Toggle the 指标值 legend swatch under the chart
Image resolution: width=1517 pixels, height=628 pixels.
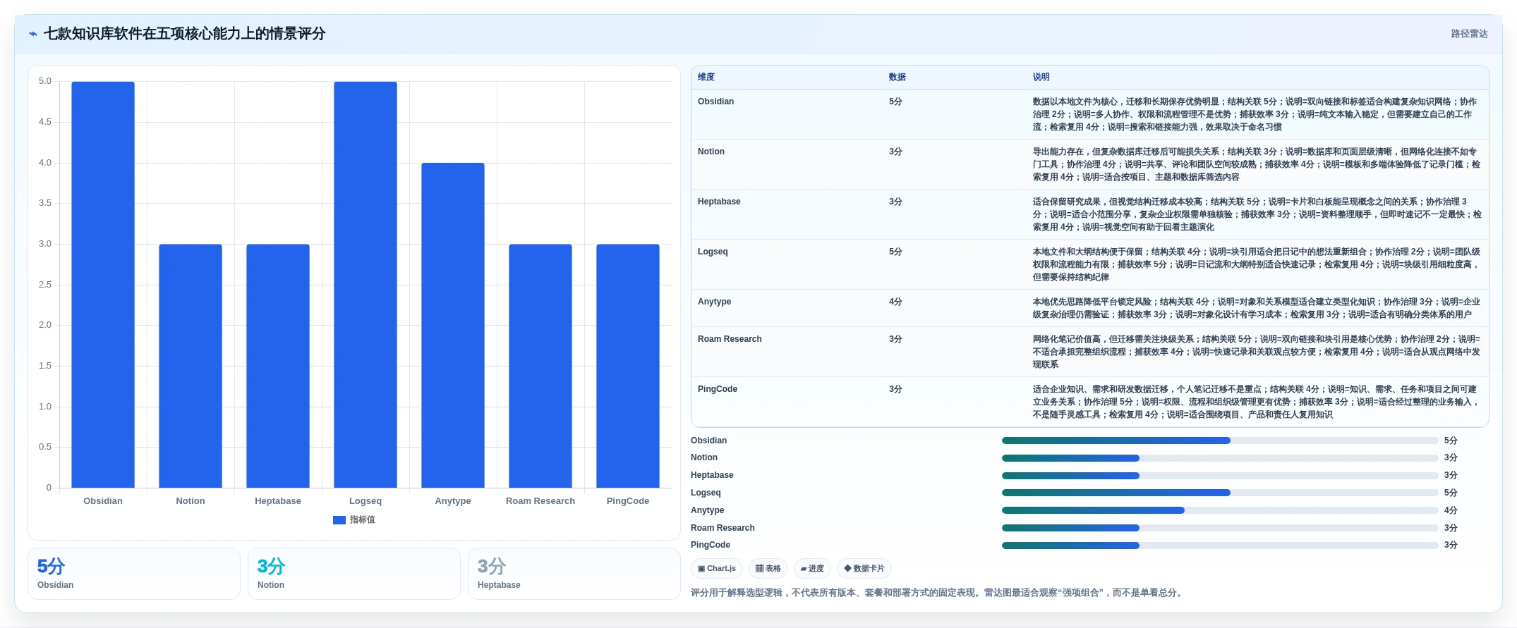pyautogui.click(x=339, y=520)
